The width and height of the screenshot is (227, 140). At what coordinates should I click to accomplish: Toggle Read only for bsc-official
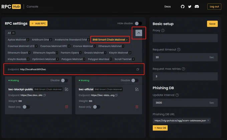97,107
